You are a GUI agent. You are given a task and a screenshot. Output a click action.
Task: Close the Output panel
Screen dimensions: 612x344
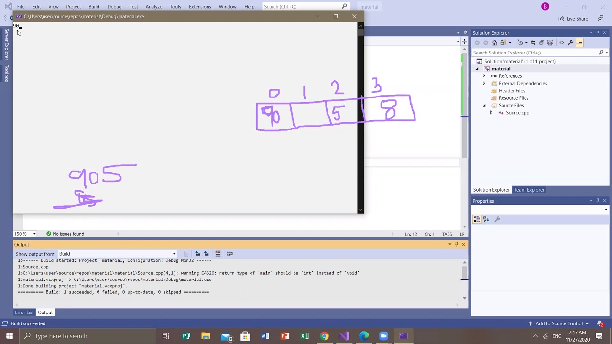click(463, 244)
